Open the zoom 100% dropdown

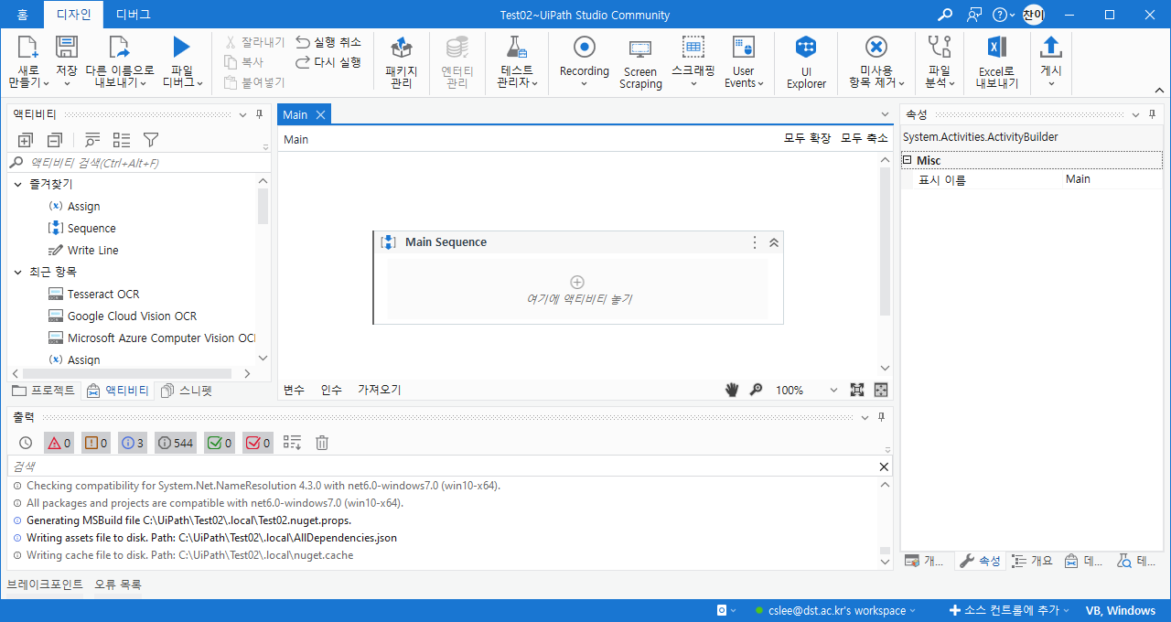(833, 390)
